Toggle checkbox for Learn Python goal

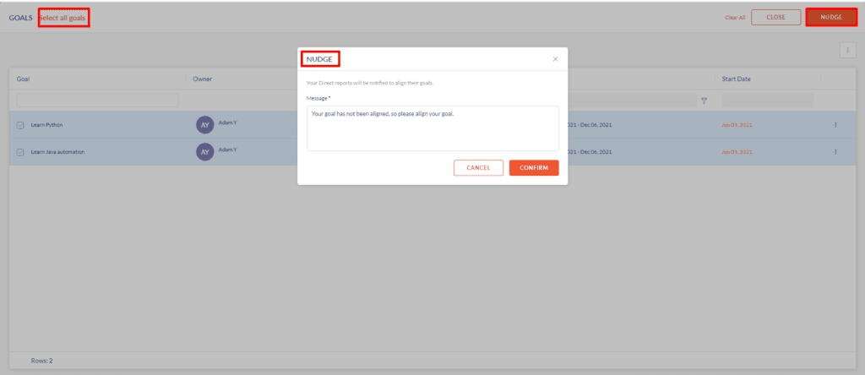tap(20, 125)
